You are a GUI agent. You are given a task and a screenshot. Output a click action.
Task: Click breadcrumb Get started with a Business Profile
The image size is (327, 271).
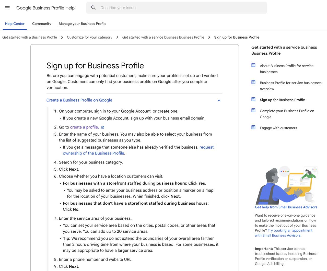[29, 37]
